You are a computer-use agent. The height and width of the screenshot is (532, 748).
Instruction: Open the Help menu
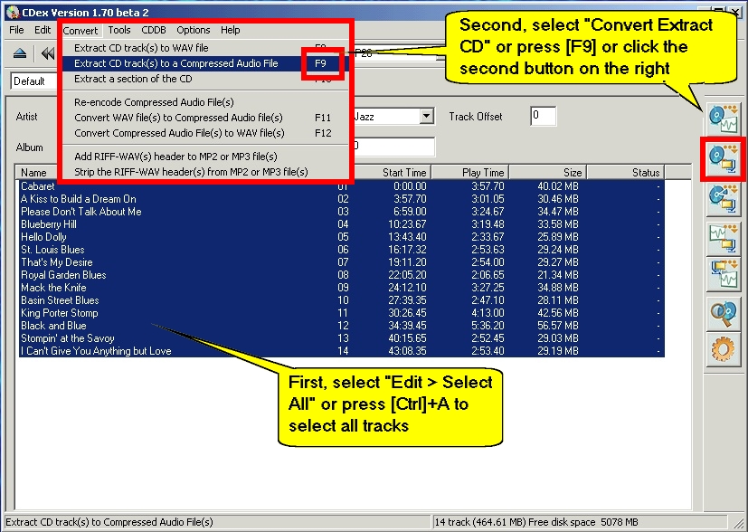[231, 30]
